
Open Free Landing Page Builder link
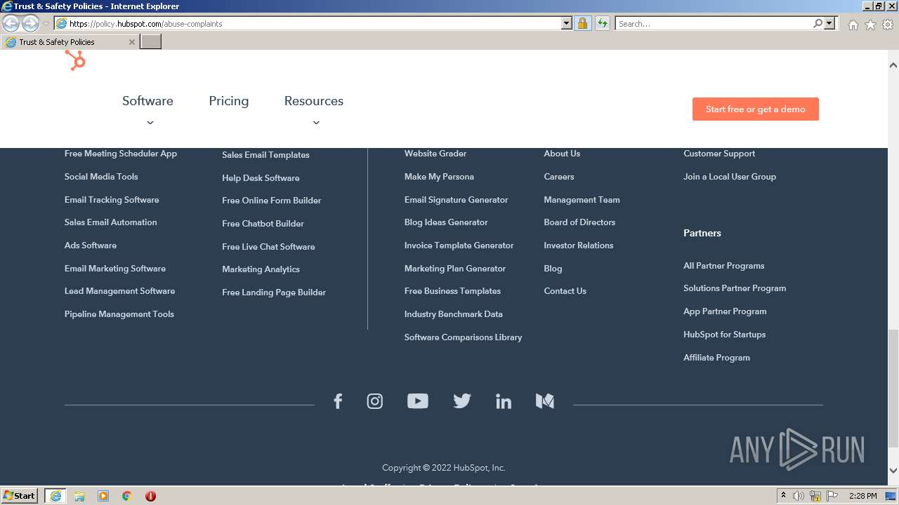(x=274, y=292)
